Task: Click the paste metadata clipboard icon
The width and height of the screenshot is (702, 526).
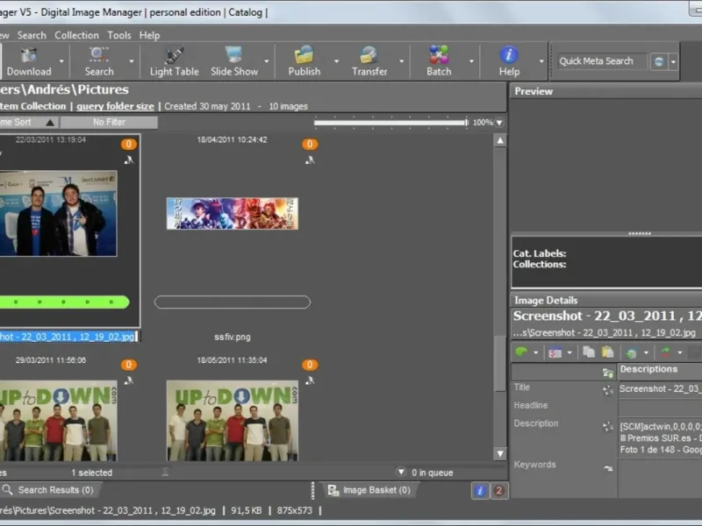Action: pos(607,352)
